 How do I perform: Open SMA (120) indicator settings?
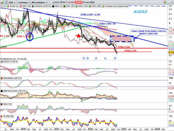click(83, 6)
